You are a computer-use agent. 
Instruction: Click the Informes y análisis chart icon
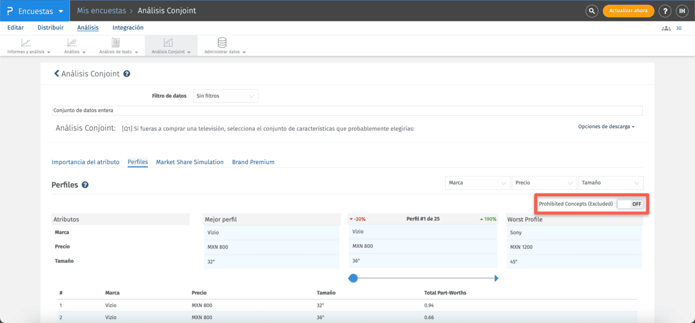(26, 42)
